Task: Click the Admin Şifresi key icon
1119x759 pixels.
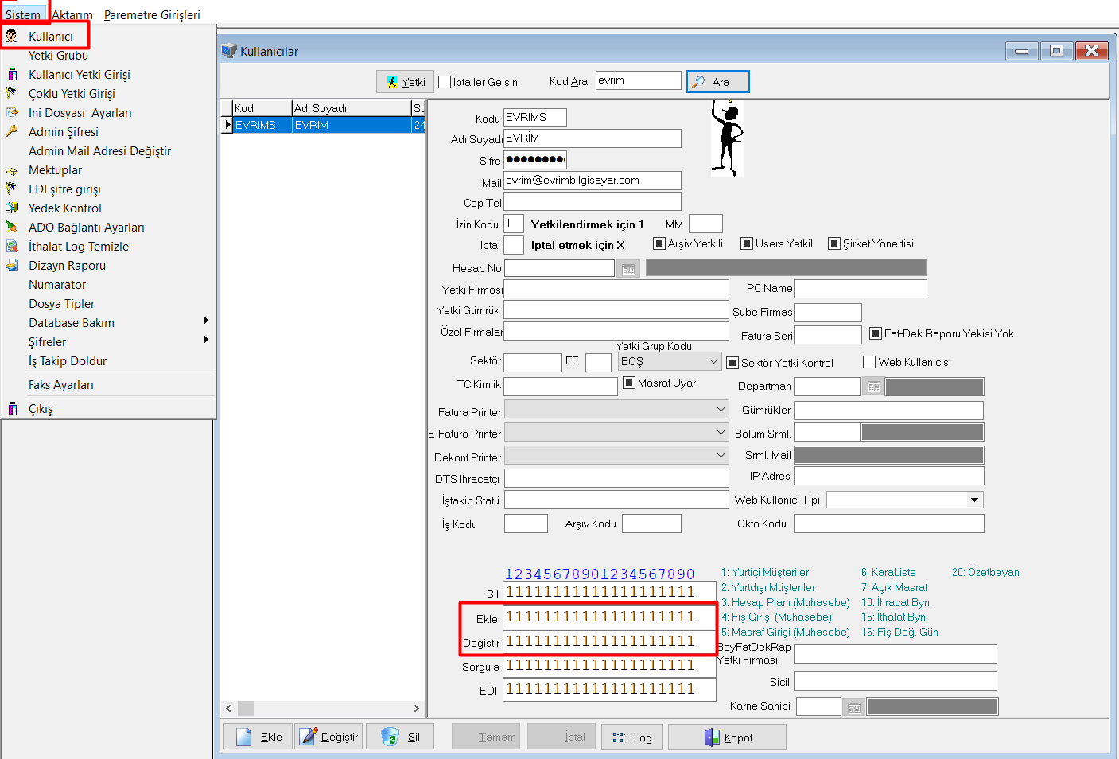Action: [12, 132]
